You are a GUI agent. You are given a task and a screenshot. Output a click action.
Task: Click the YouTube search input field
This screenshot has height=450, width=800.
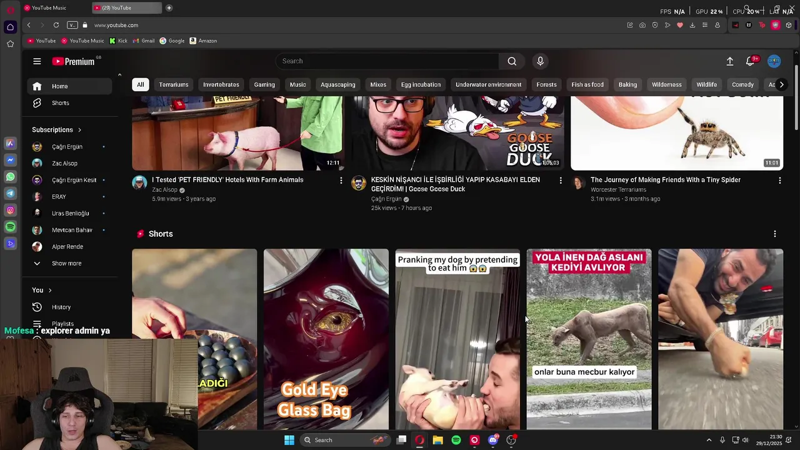pos(387,61)
